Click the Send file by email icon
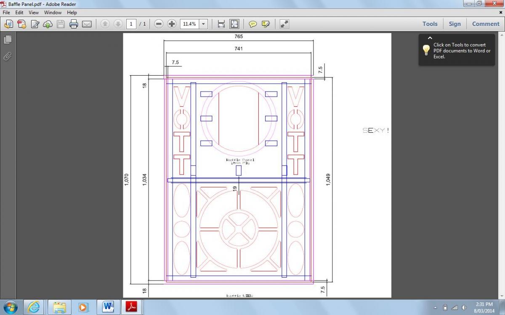Image resolution: width=505 pixels, height=315 pixels. pyautogui.click(x=87, y=24)
